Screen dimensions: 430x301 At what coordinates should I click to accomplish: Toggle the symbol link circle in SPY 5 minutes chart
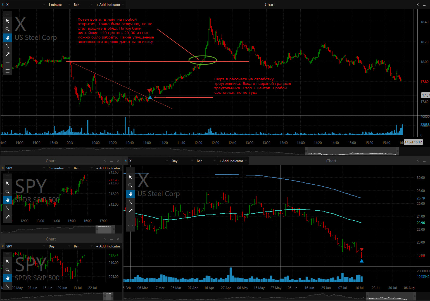(x=3, y=168)
